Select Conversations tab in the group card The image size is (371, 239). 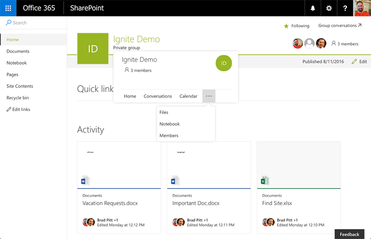158,96
